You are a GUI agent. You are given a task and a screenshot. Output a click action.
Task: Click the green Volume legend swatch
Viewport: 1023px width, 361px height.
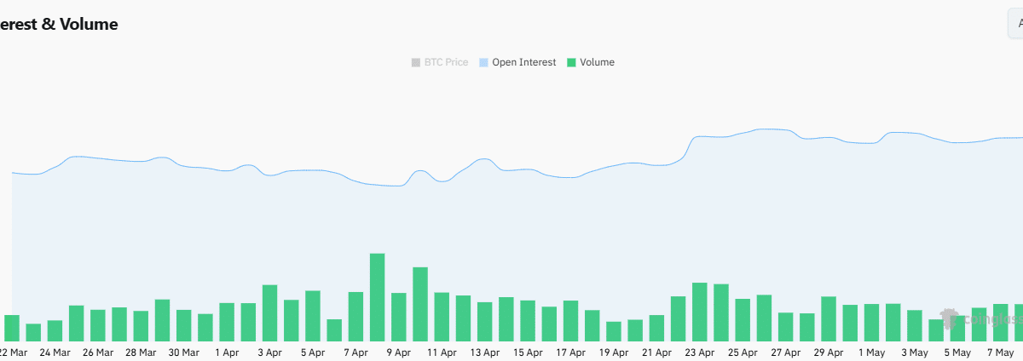(572, 62)
